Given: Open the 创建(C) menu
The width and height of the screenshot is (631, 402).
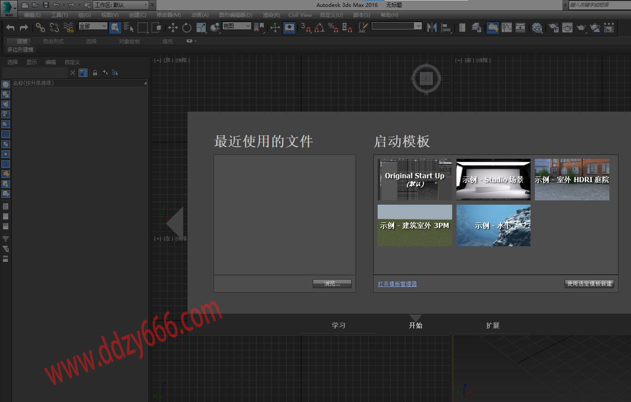Looking at the screenshot, I should coord(138,15).
